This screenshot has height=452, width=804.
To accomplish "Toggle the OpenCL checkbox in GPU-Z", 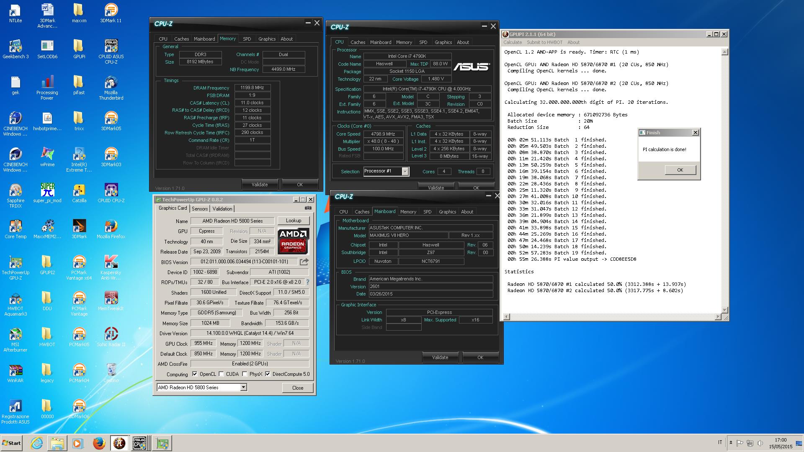I will 195,374.
